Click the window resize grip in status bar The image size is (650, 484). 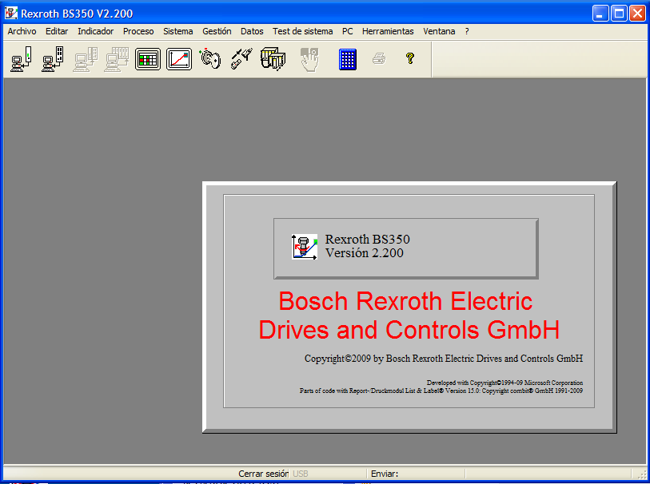[641, 474]
